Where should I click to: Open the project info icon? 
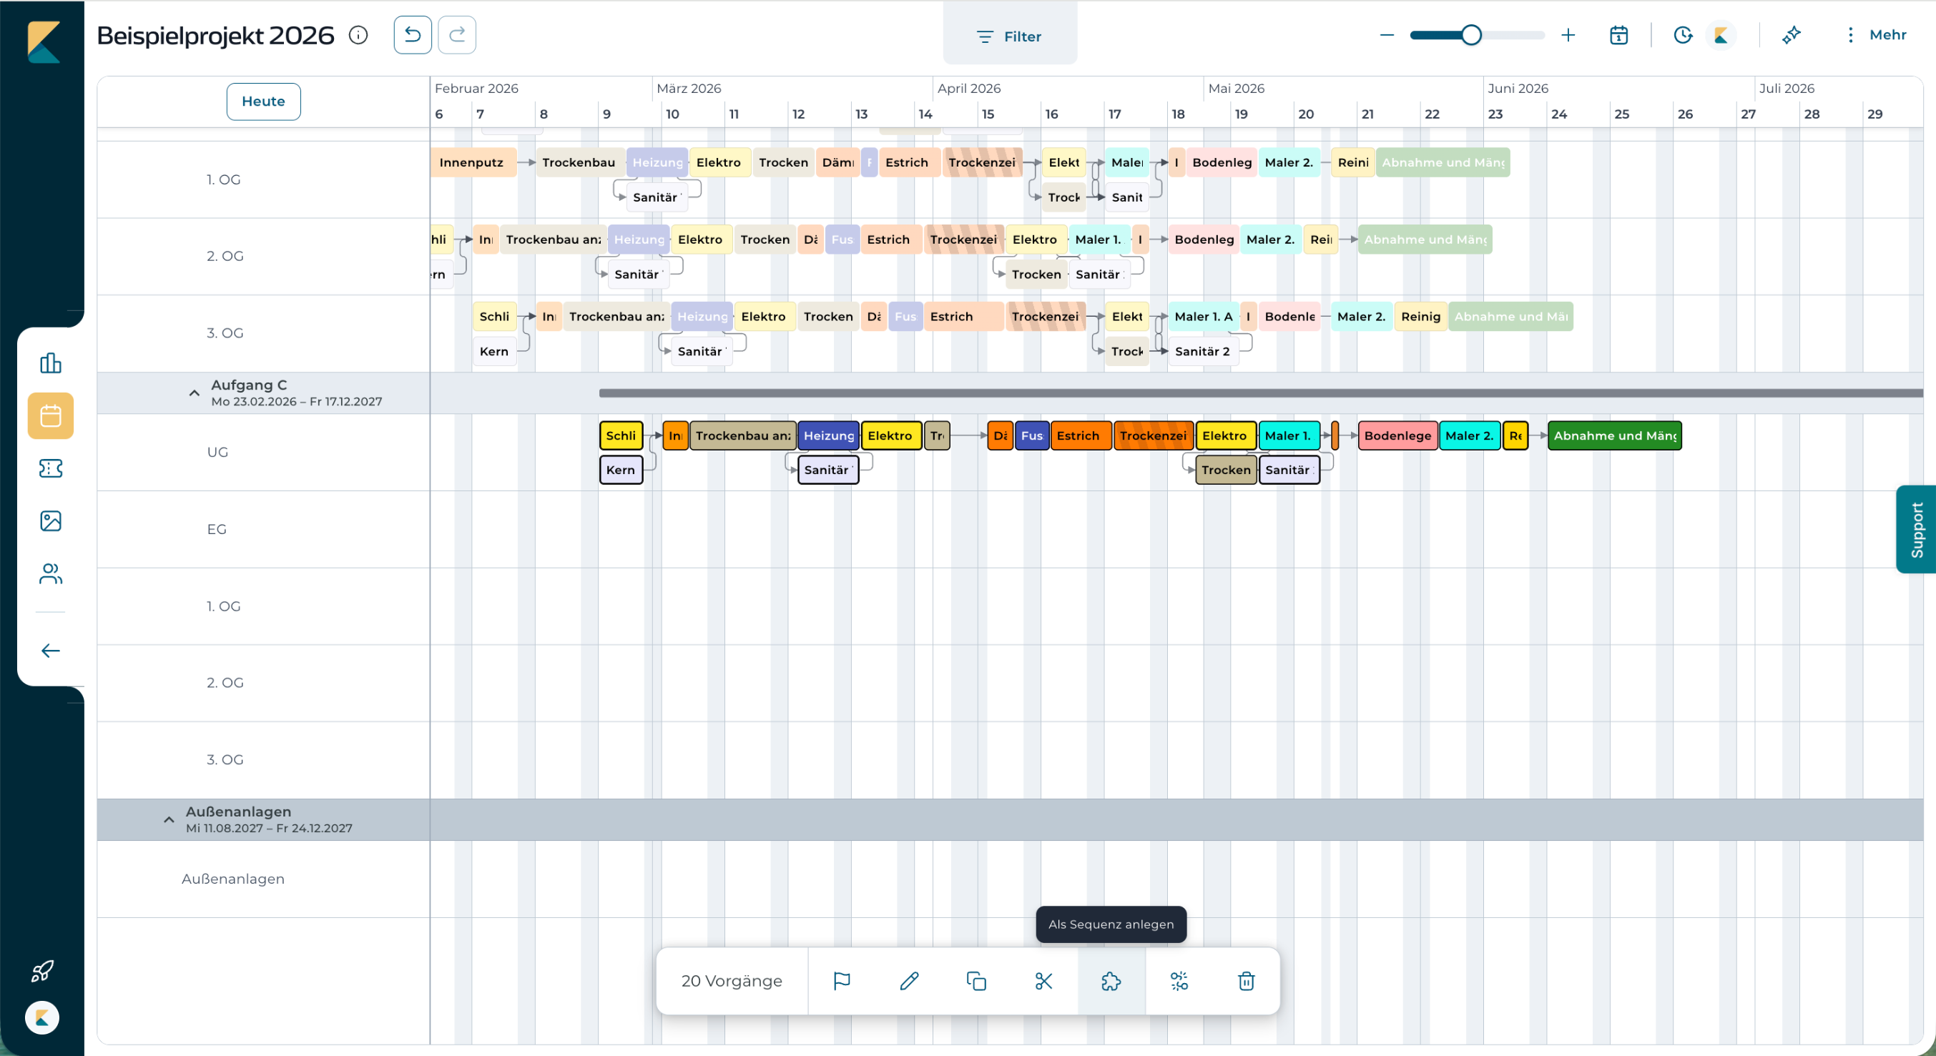(358, 35)
